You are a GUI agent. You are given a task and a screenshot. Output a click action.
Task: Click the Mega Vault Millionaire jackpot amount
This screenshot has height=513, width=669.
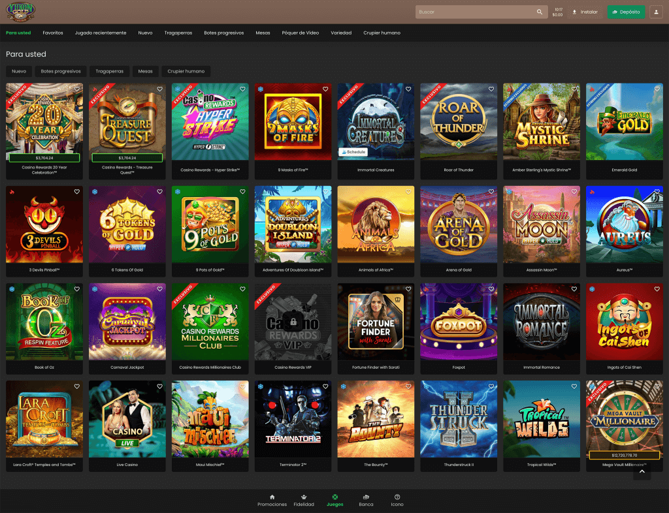624,455
